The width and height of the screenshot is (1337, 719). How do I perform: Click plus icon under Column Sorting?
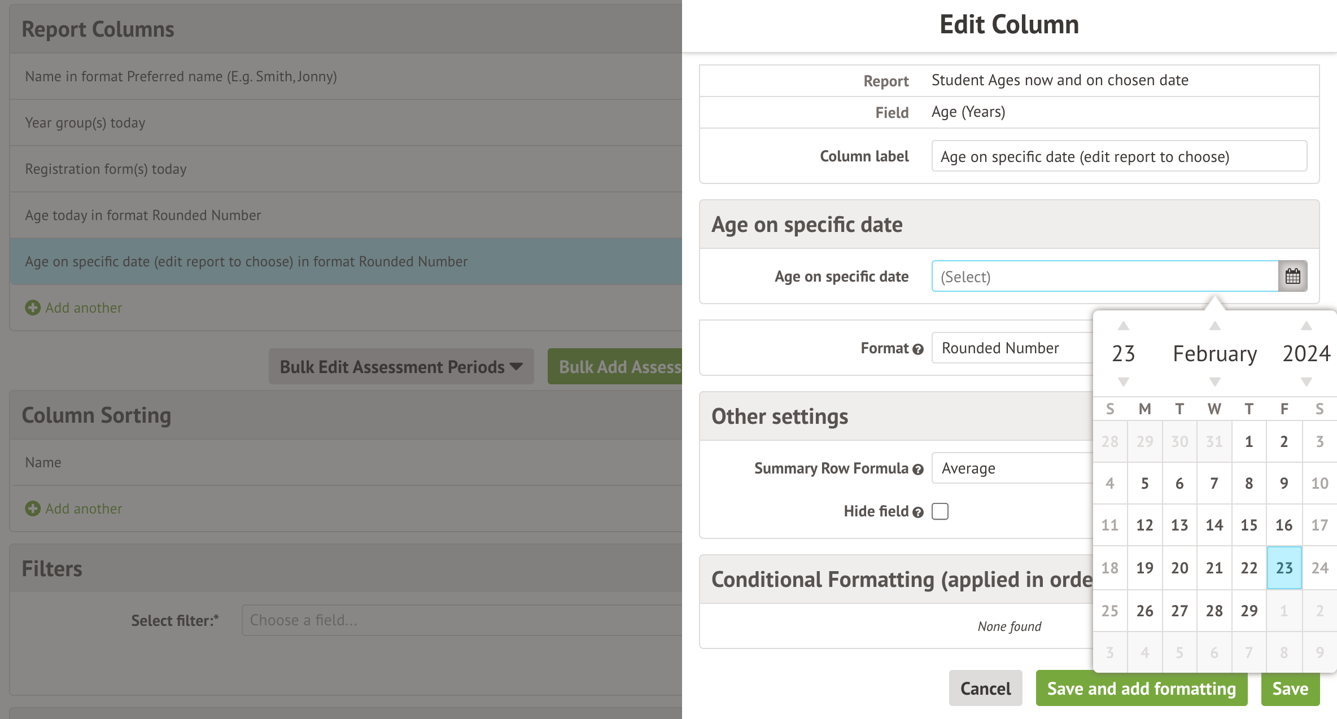click(x=33, y=508)
